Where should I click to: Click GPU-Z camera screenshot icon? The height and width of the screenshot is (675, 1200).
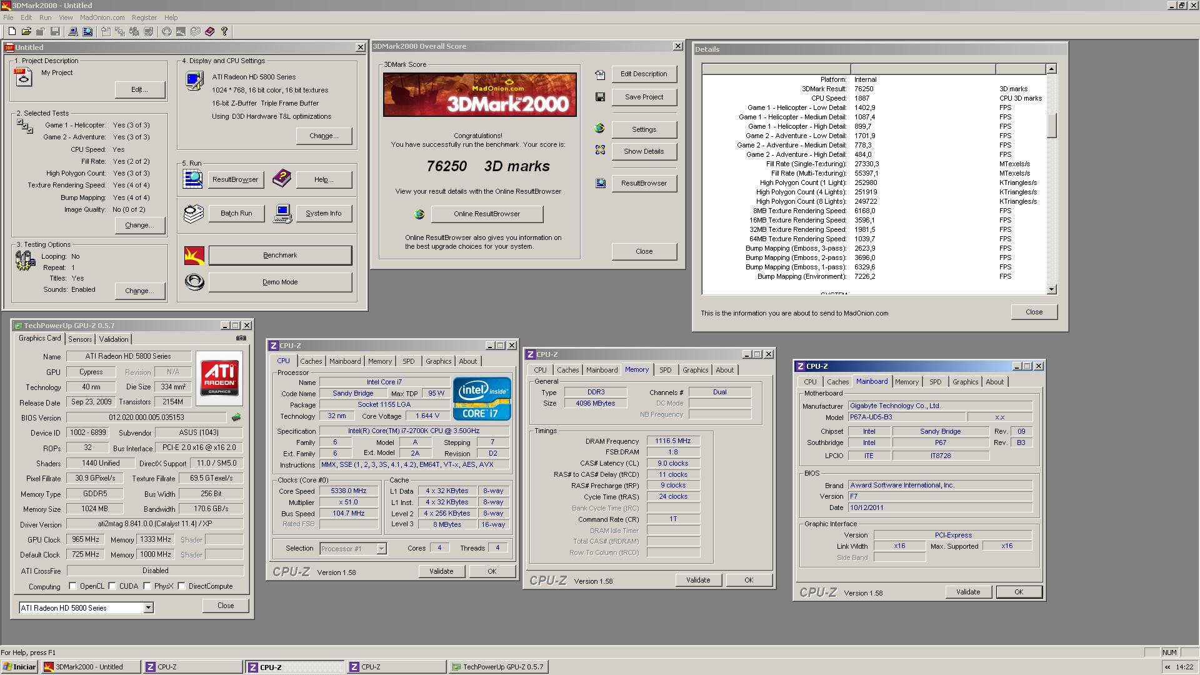tap(241, 338)
